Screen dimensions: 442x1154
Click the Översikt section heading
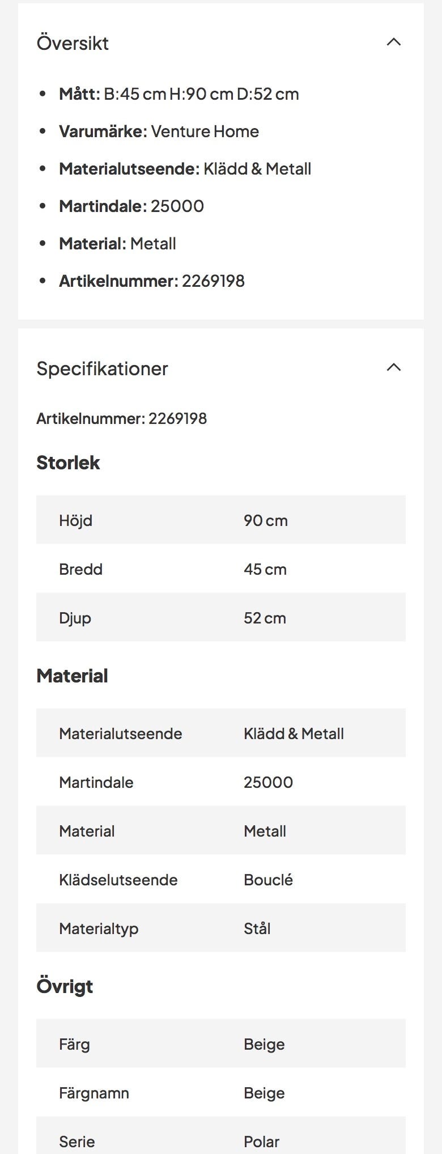73,44
